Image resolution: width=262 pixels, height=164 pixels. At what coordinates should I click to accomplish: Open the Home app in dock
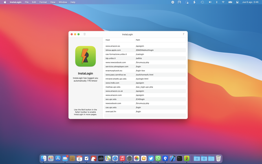click(x=144, y=158)
